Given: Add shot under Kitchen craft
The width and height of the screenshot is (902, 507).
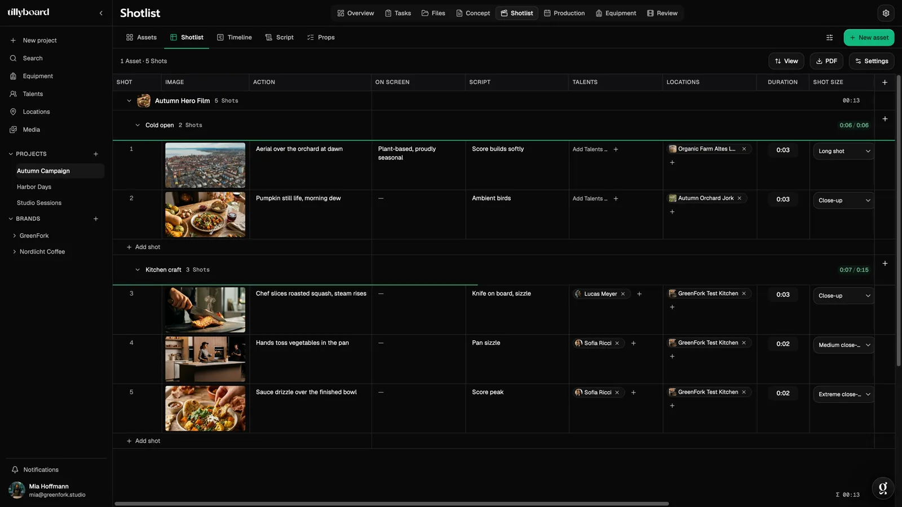Looking at the screenshot, I should [143, 441].
